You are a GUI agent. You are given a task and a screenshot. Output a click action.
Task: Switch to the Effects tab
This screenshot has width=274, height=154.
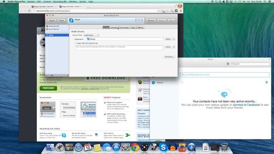pyautogui.click(x=140, y=27)
